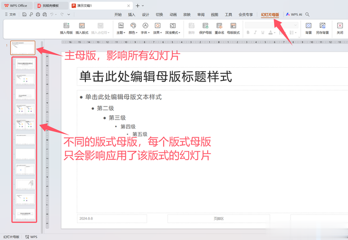348x240 pixels.
Task: Open Insert Placeholder (插入占位符) dropdown
Action: pos(100,28)
